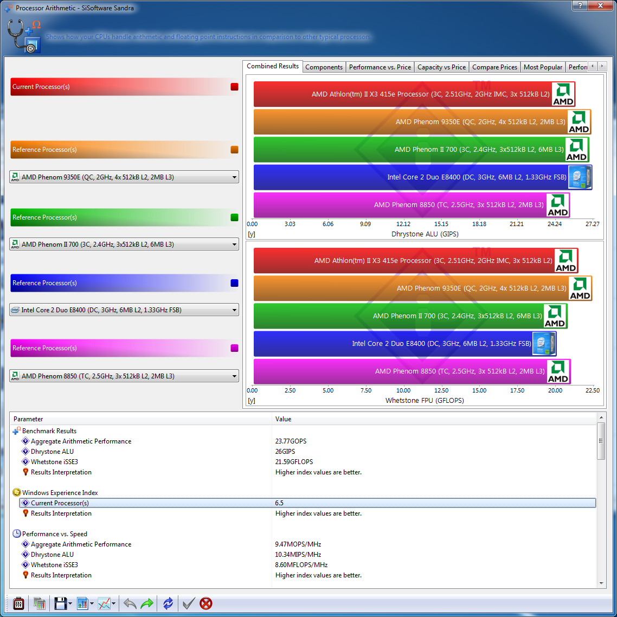
Task: Click the grey checkmark OK icon
Action: (189, 603)
